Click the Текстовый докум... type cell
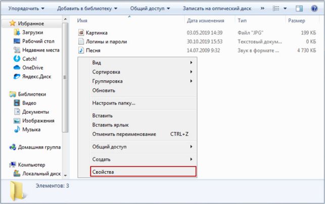 (260, 41)
